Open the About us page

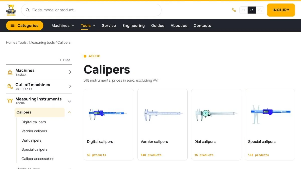179,26
